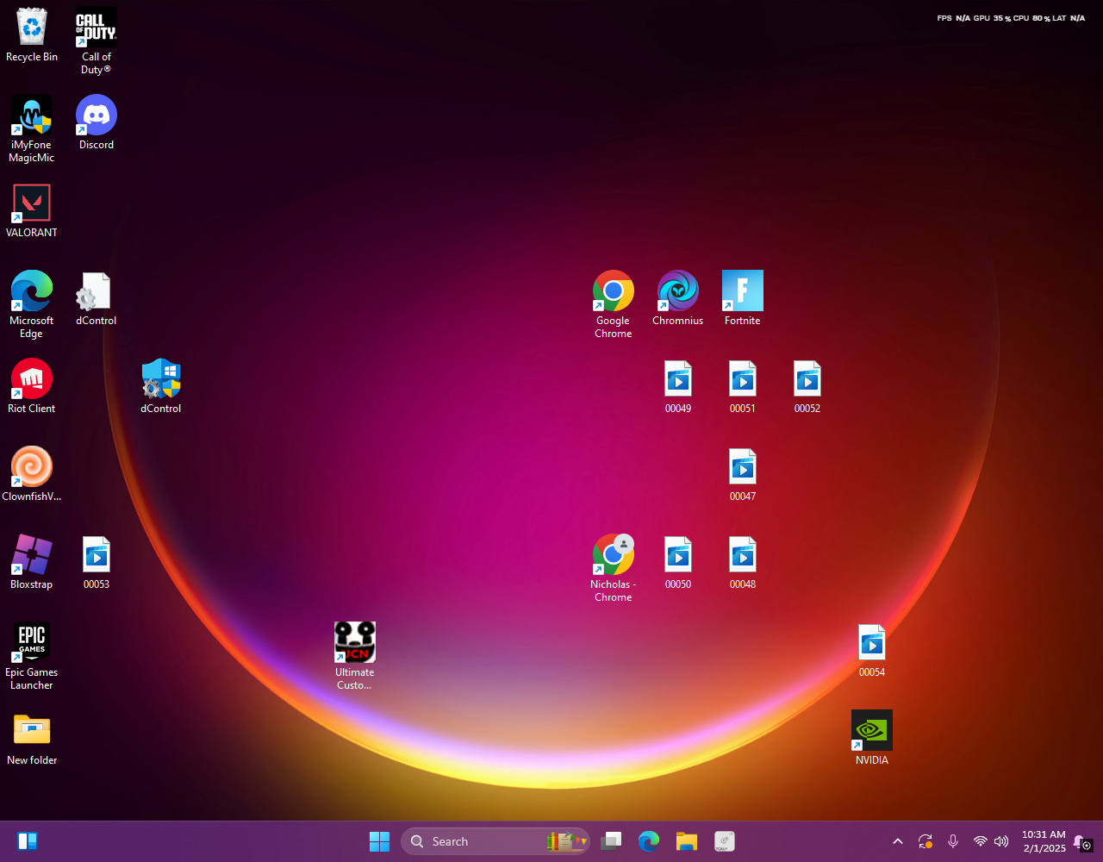Click the Riot Client icon
The image size is (1103, 862).
click(32, 379)
